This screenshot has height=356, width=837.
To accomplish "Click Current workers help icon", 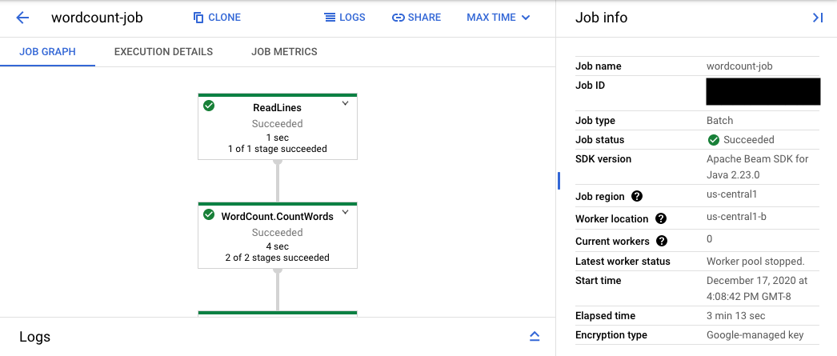I will point(661,241).
